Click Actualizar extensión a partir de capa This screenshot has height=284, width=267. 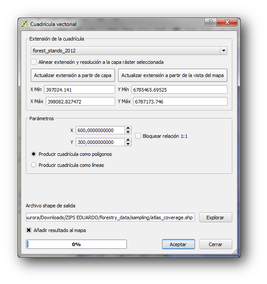click(x=73, y=75)
